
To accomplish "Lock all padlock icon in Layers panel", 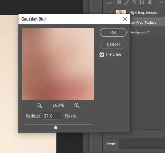I will click(150, 2).
